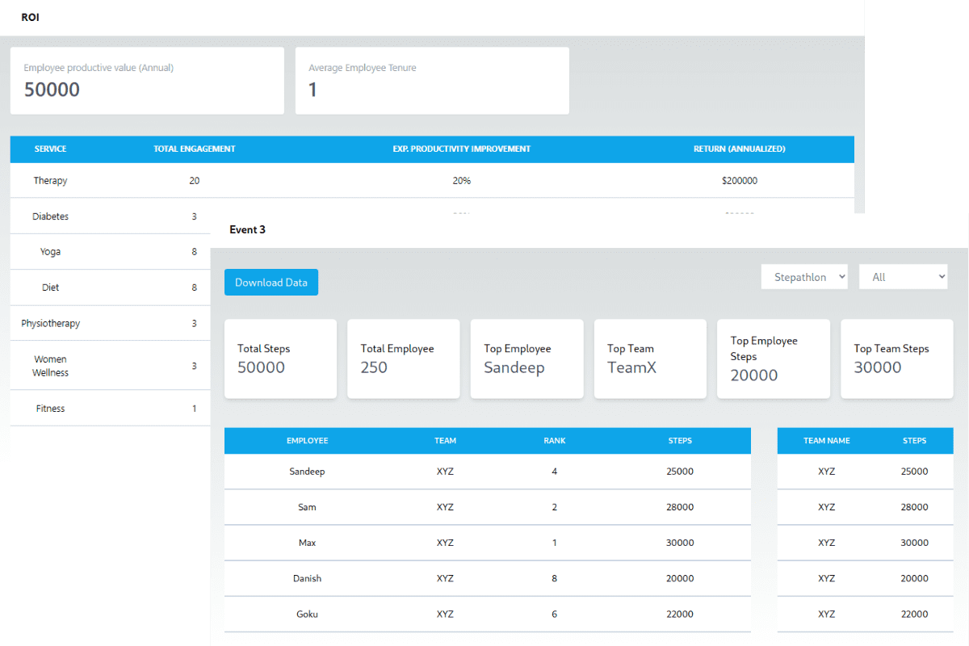
Task: Open the Physiotherapy service row
Action: [111, 323]
